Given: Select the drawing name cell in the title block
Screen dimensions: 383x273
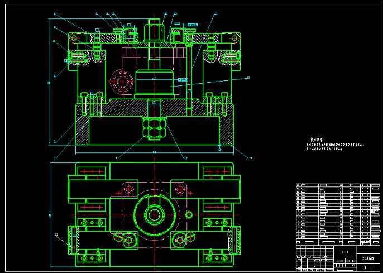Looking at the screenshot, I should (367, 258).
